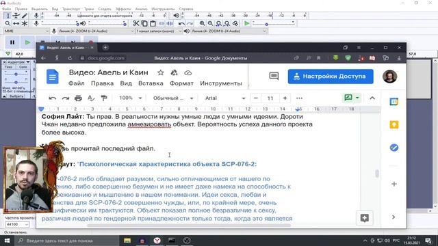Click Audacity's Fit Selection zoom icon
This screenshot has height=246, width=438.
(219, 23)
